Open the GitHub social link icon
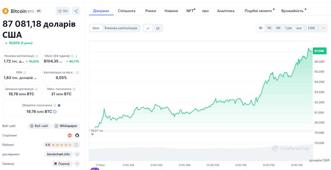The height and width of the screenshot is (170, 331). tap(77, 135)
